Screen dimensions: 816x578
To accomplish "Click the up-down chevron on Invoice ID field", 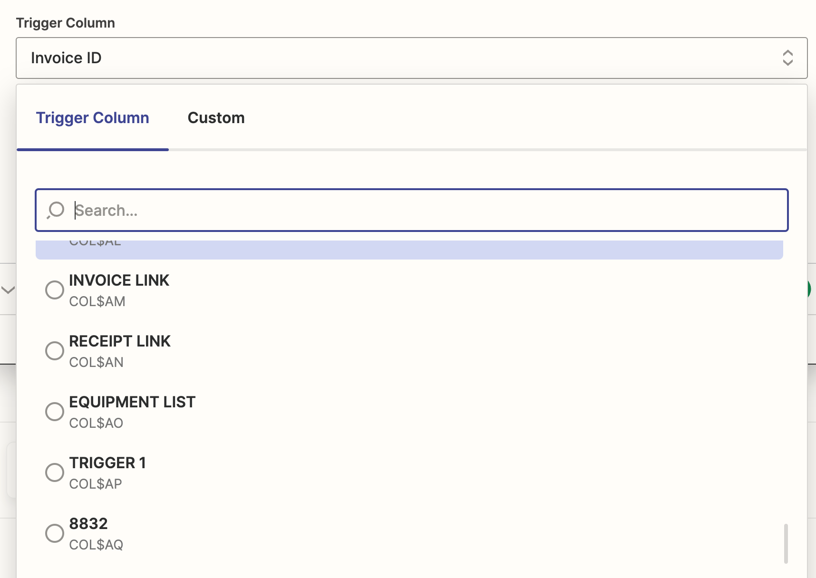I will (x=787, y=58).
